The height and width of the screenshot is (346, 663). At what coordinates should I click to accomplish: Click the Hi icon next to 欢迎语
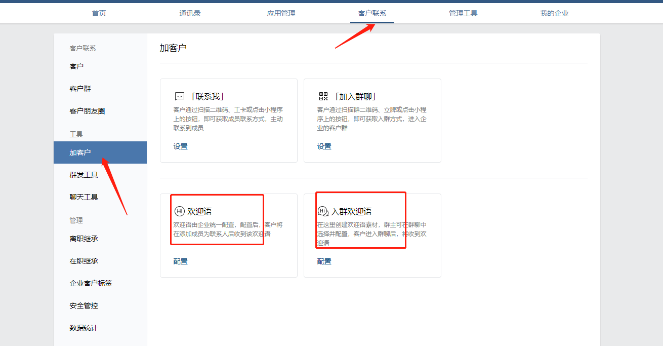coord(179,211)
